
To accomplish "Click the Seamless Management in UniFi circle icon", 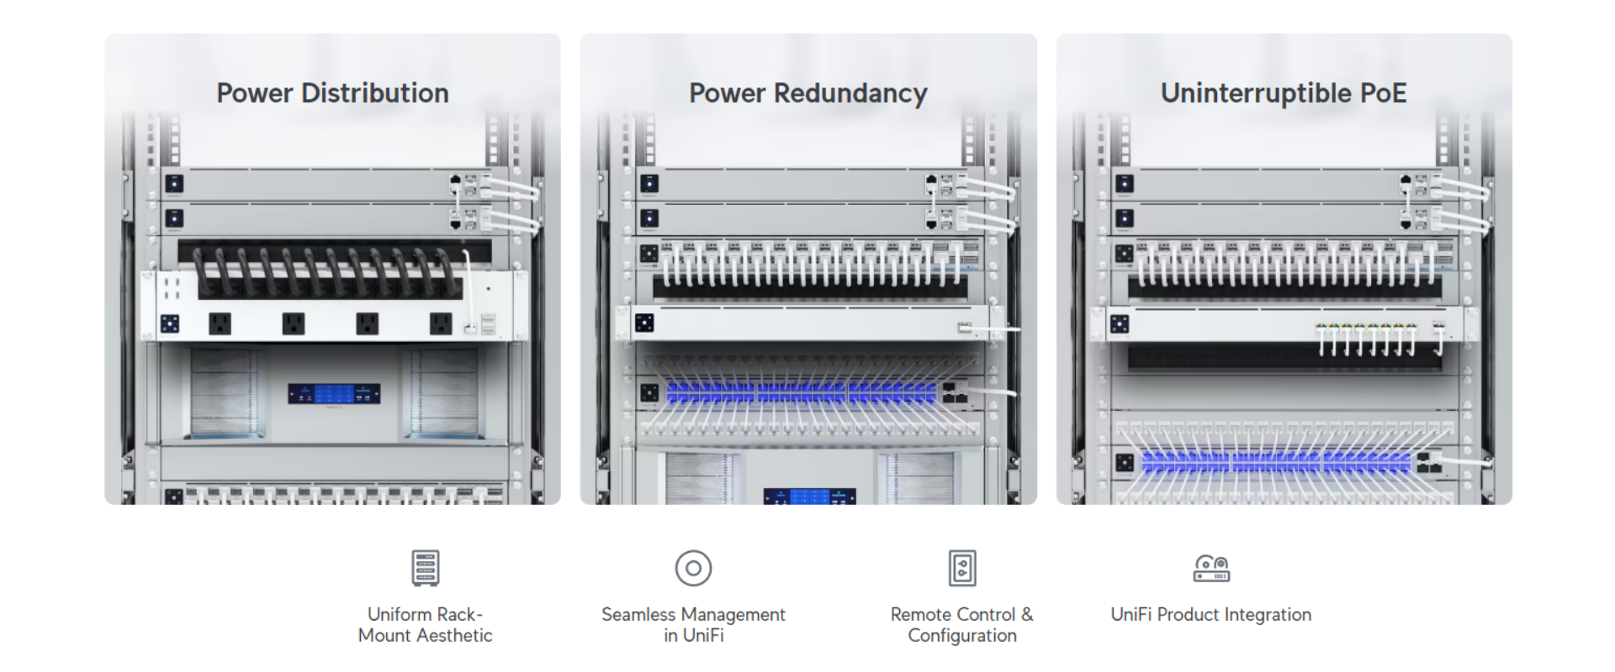I will (693, 568).
